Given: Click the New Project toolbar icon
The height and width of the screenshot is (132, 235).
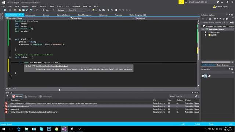Looking at the screenshot, I should (15, 10).
